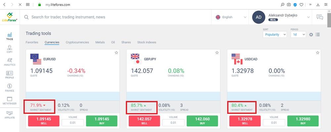Open the chat messages icon

tap(320, 17)
